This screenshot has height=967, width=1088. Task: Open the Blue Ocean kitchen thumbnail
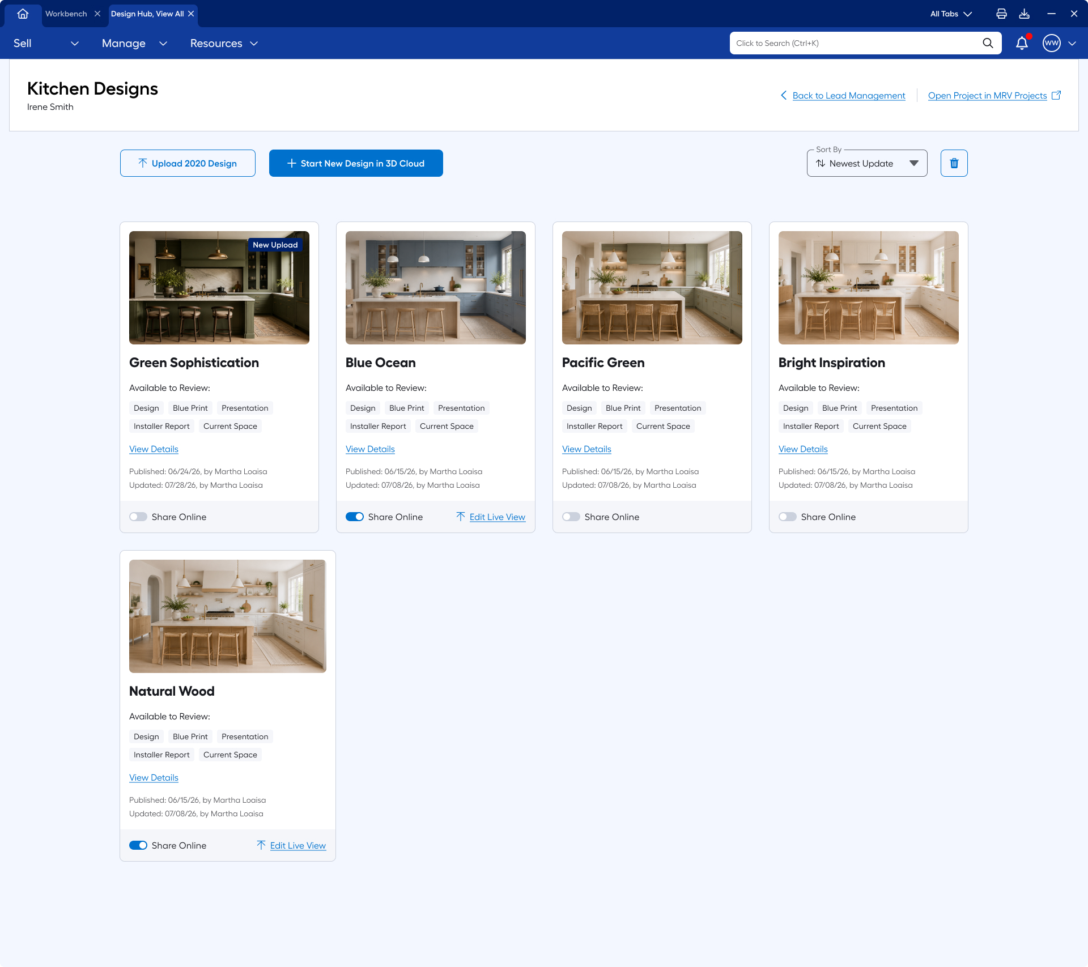(436, 288)
